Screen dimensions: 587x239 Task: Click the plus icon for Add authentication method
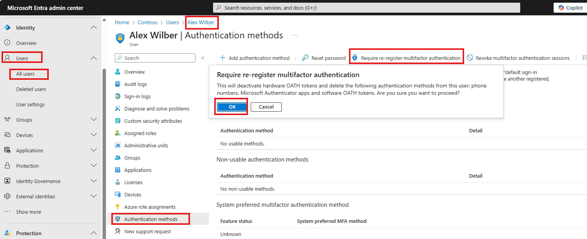click(223, 58)
